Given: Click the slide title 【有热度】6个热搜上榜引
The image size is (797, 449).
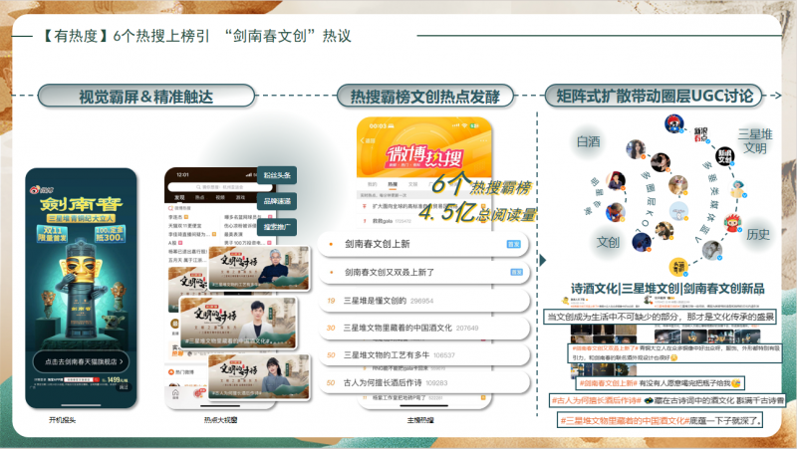Looking at the screenshot, I should point(126,36).
